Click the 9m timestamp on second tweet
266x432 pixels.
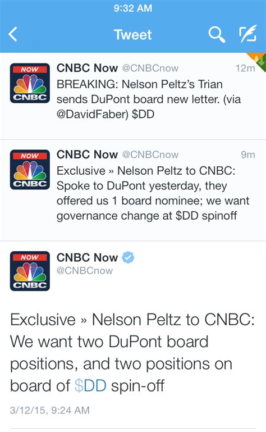pos(248,154)
